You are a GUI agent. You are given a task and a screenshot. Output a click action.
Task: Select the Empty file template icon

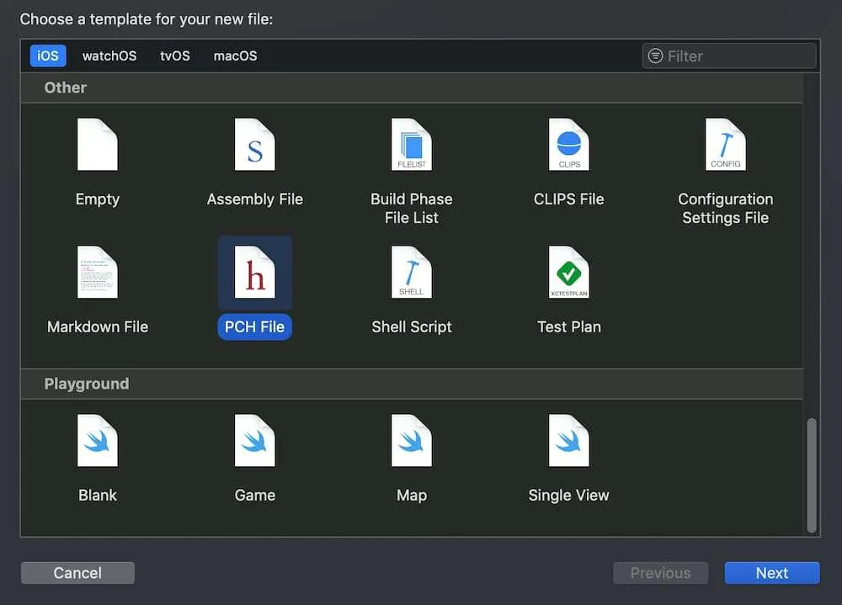[97, 145]
